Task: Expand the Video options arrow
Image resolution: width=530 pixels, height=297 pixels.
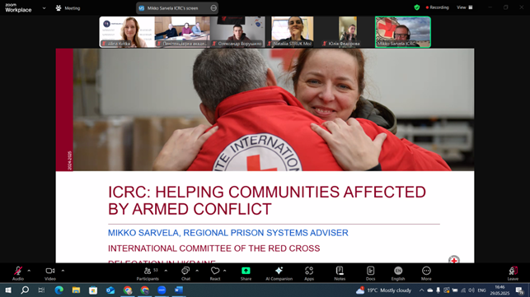Action: click(63, 271)
